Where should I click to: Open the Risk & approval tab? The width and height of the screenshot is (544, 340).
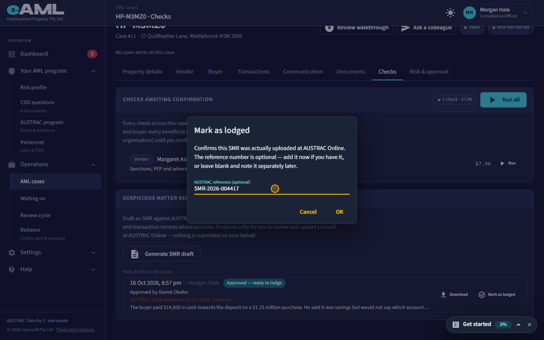(x=429, y=71)
